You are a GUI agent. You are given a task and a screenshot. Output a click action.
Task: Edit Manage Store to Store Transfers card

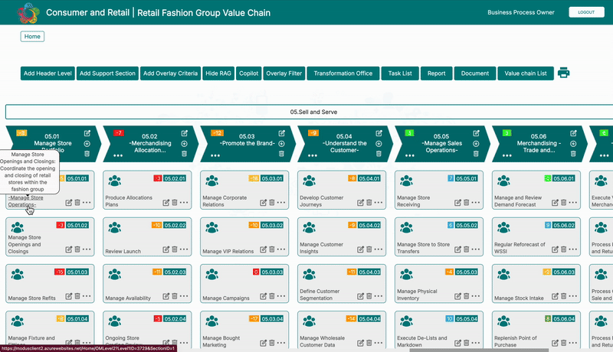pyautogui.click(x=457, y=249)
